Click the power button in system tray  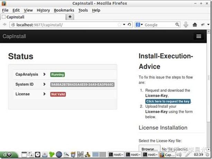click(x=208, y=155)
